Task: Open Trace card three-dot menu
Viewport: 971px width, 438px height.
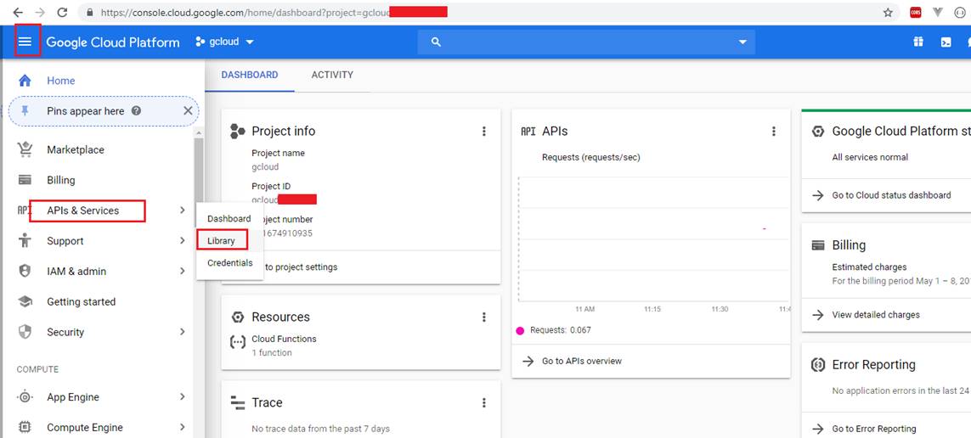Action: point(484,402)
